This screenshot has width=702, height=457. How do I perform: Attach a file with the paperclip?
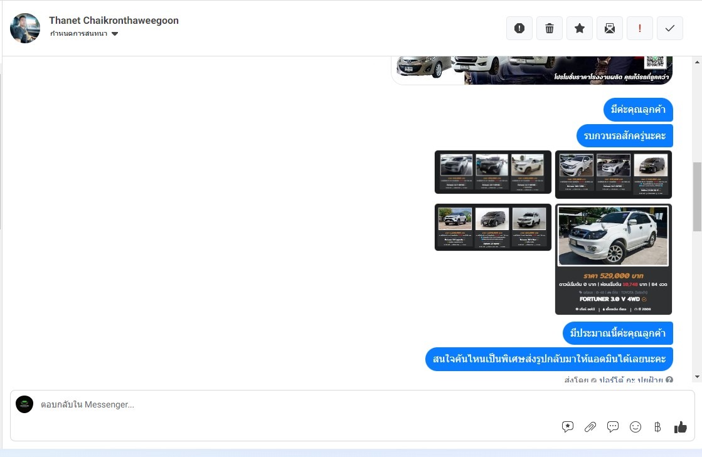590,427
